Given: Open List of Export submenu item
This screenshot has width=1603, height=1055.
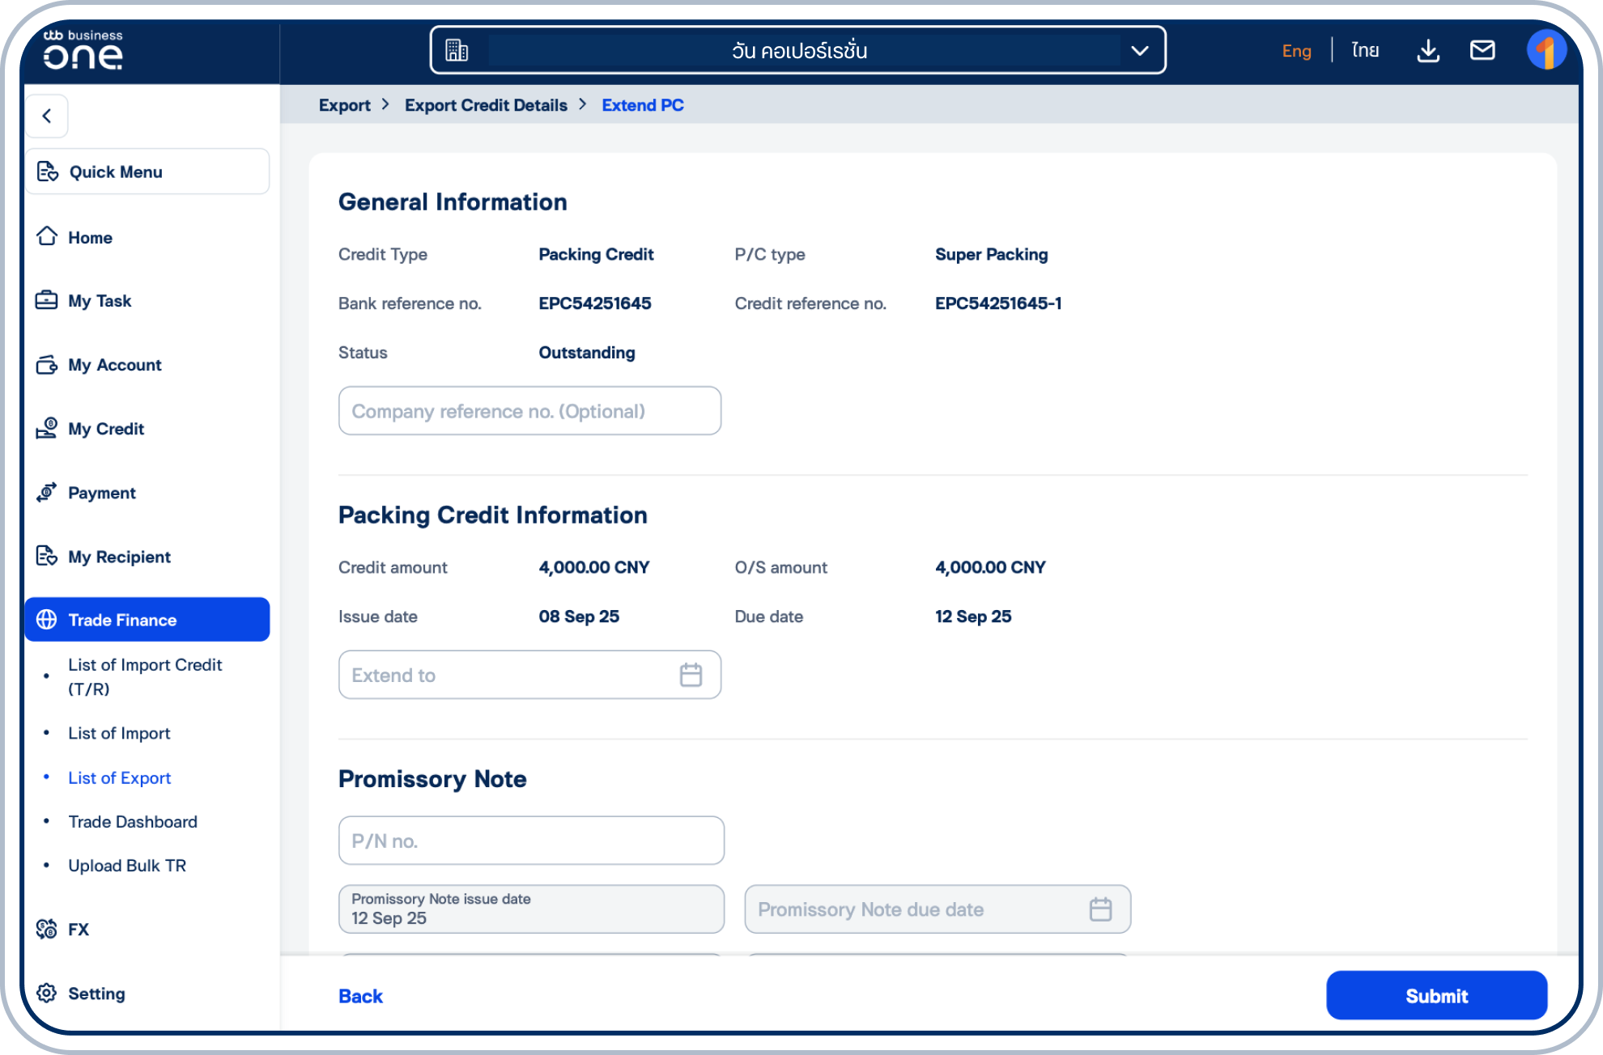Looking at the screenshot, I should (x=120, y=777).
